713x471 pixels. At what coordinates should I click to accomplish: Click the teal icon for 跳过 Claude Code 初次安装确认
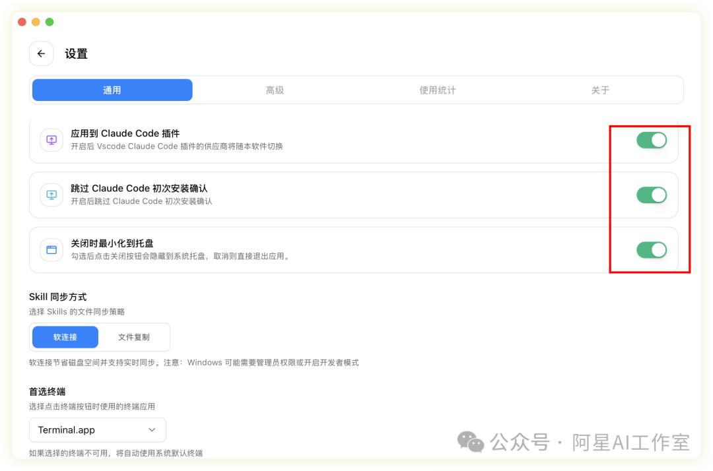51,195
